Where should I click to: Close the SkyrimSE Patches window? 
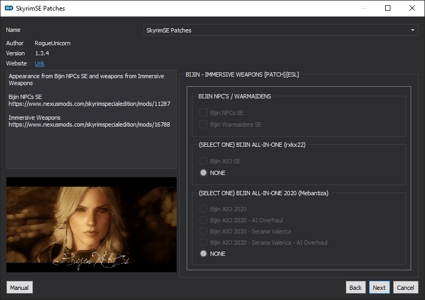[x=412, y=8]
